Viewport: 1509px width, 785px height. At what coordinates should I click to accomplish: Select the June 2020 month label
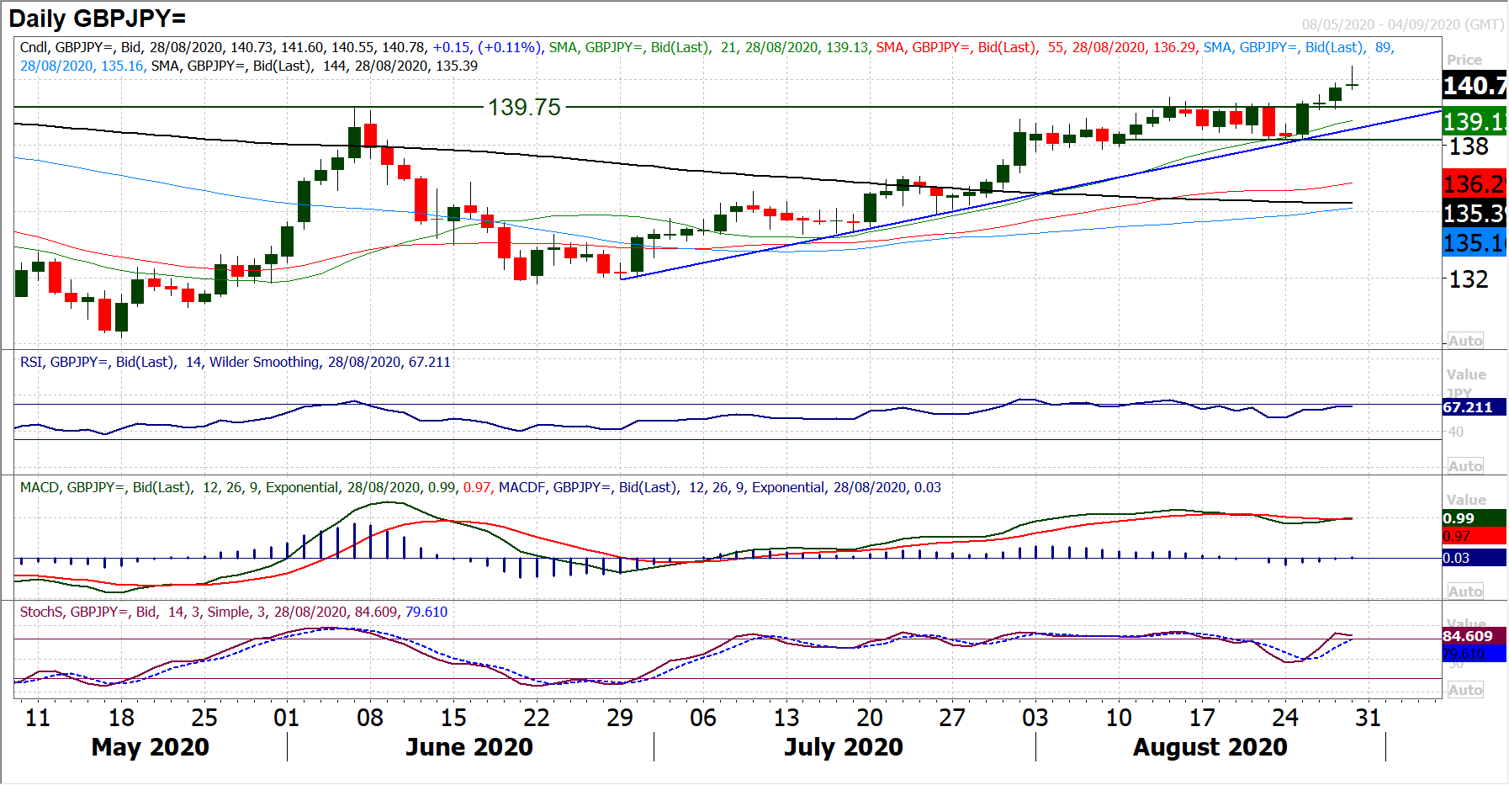469,747
